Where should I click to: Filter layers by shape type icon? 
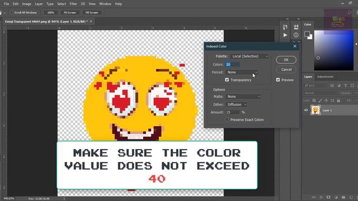click(352, 85)
